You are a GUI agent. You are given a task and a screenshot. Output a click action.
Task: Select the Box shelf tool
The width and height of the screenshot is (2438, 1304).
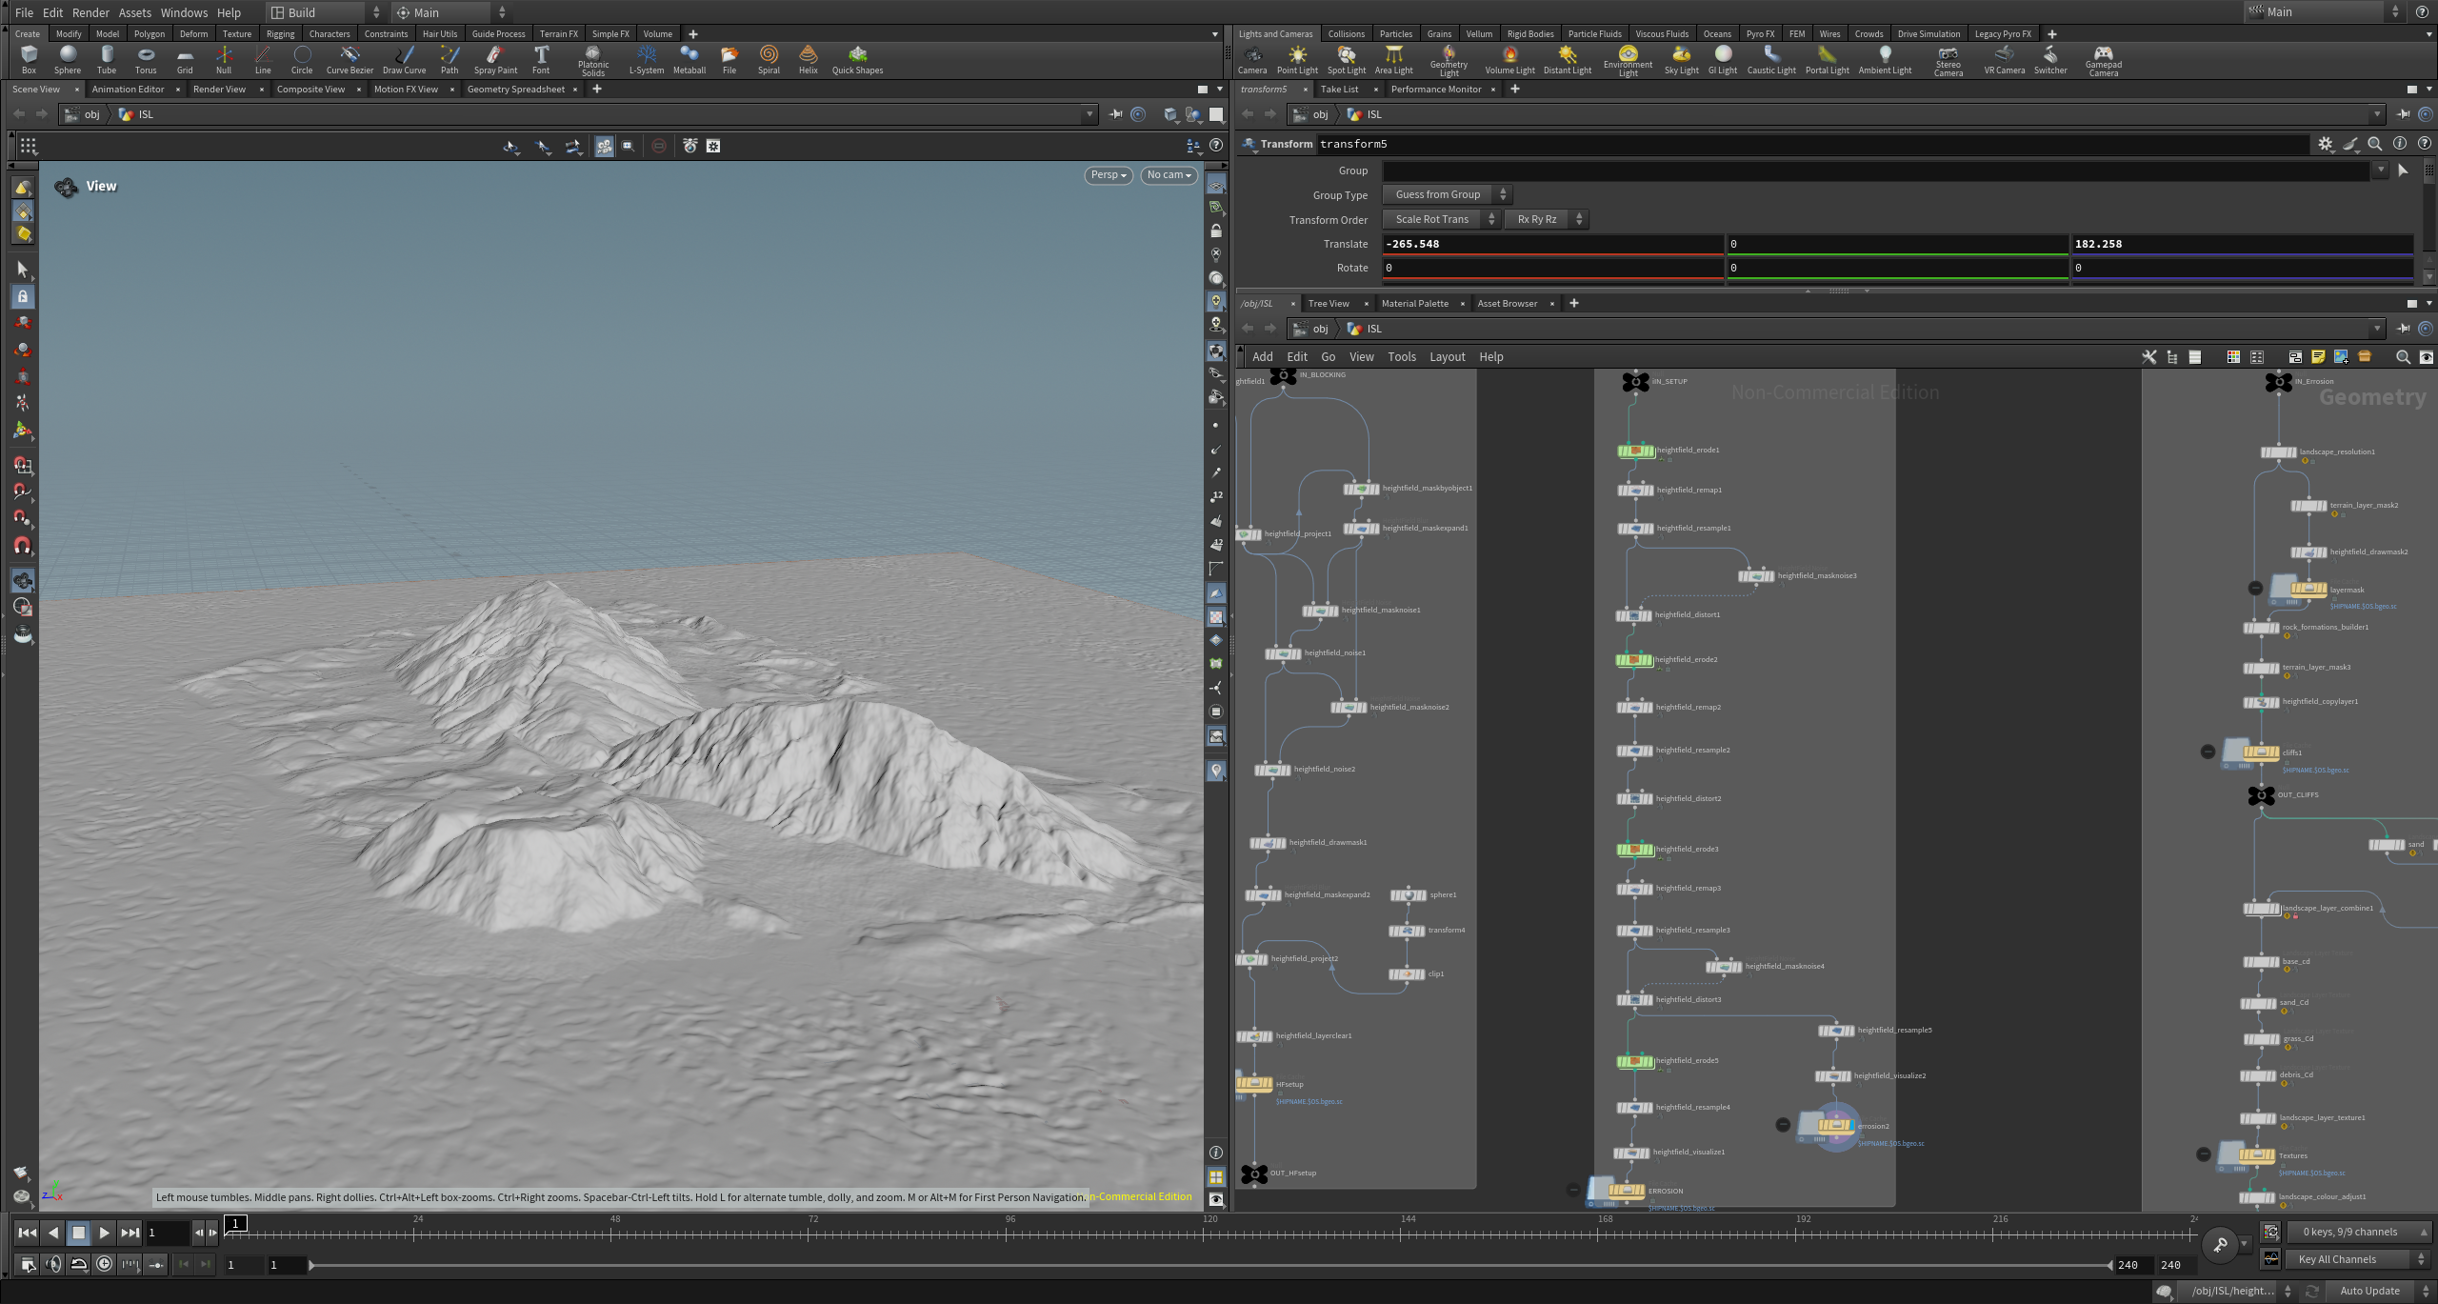click(x=29, y=59)
